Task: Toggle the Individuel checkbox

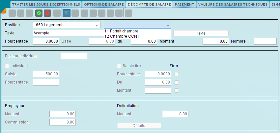Action: 7,66
